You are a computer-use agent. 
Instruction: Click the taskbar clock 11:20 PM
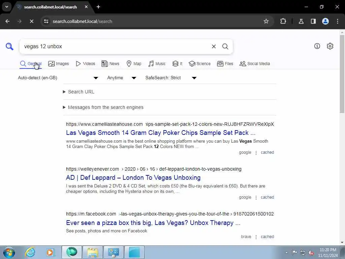[x=328, y=253]
